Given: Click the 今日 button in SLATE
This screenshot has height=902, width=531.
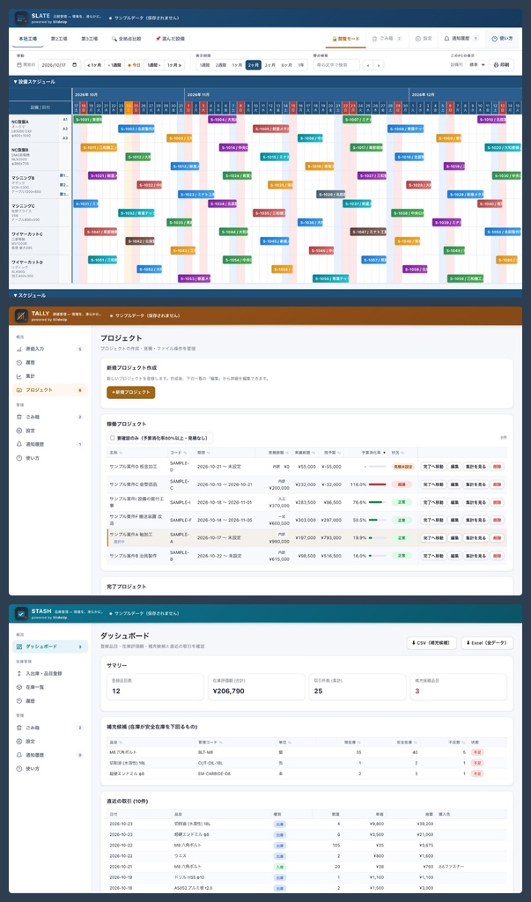Looking at the screenshot, I should click(134, 65).
